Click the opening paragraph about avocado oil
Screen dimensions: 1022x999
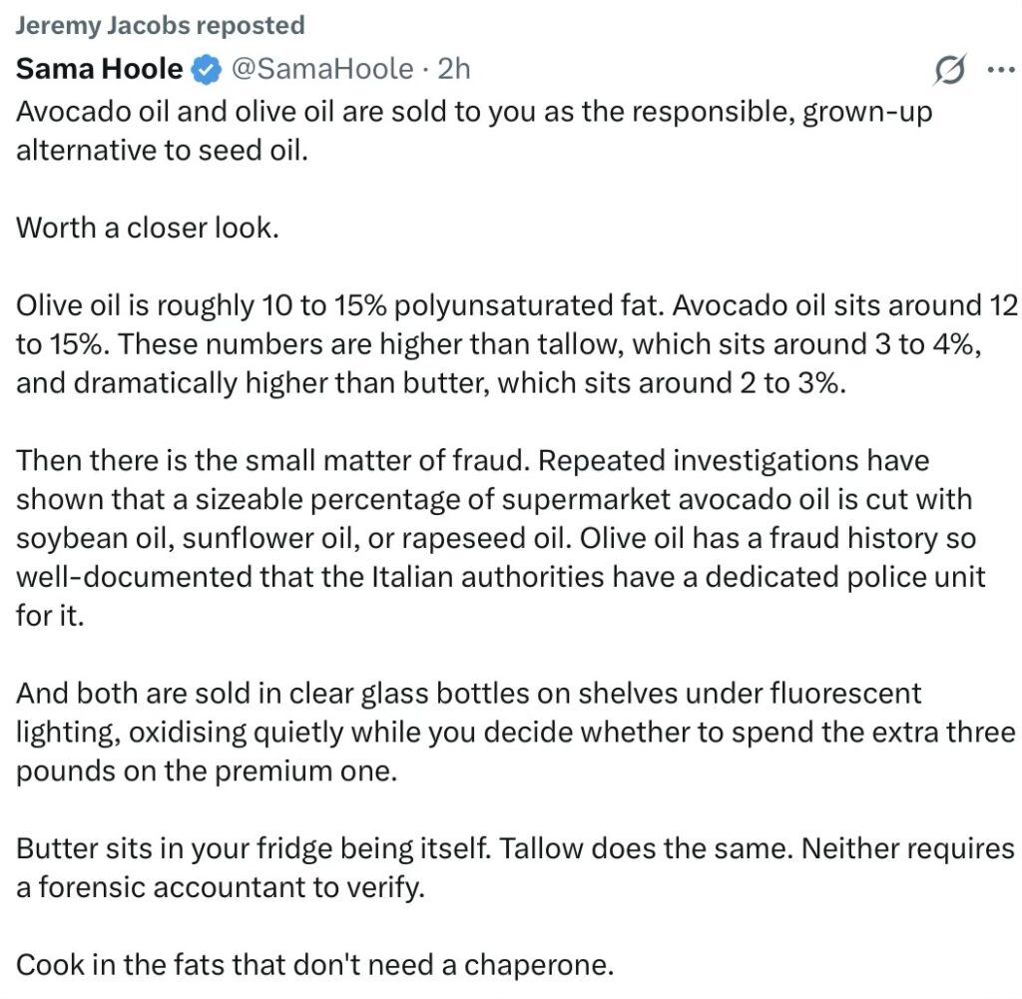coord(474,131)
